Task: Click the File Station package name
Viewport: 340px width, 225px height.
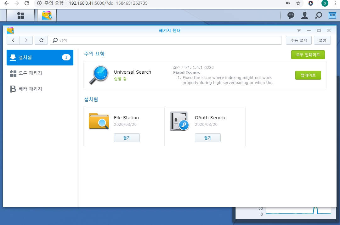Action: click(127, 118)
